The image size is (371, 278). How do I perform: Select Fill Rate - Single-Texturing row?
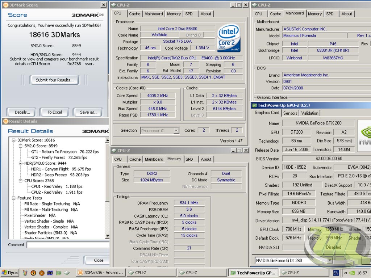pyautogui.click(x=52, y=204)
